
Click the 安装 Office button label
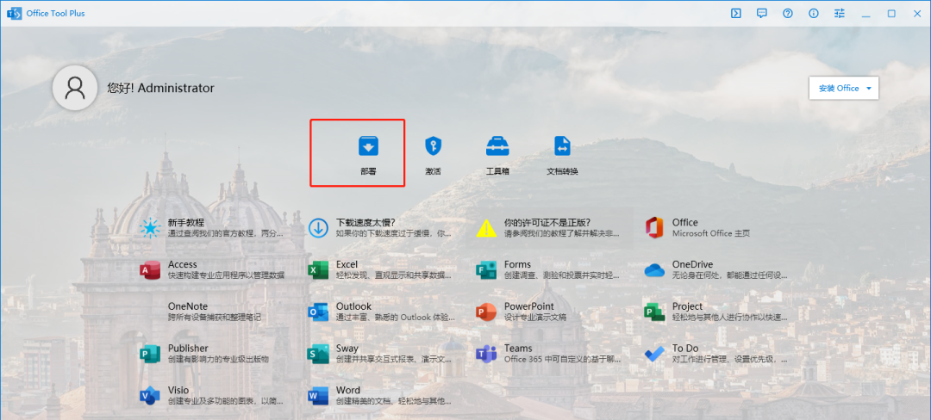pos(839,89)
